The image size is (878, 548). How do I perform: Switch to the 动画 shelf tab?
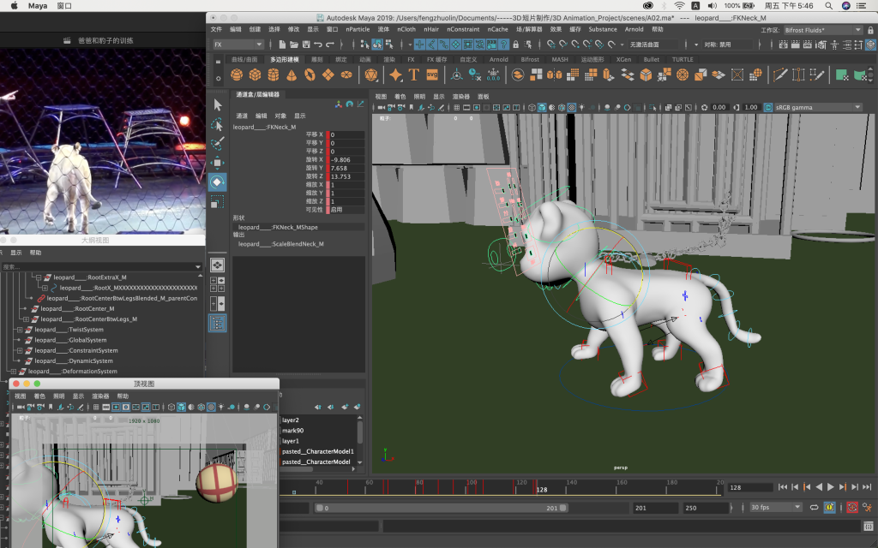[x=365, y=59]
